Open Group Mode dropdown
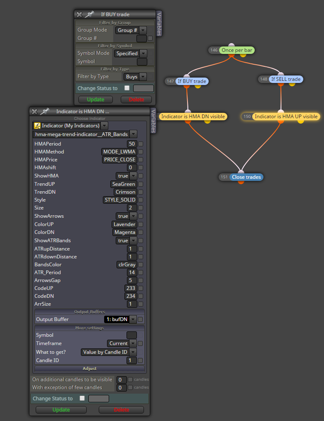This screenshot has width=324, height=421. tap(143, 30)
